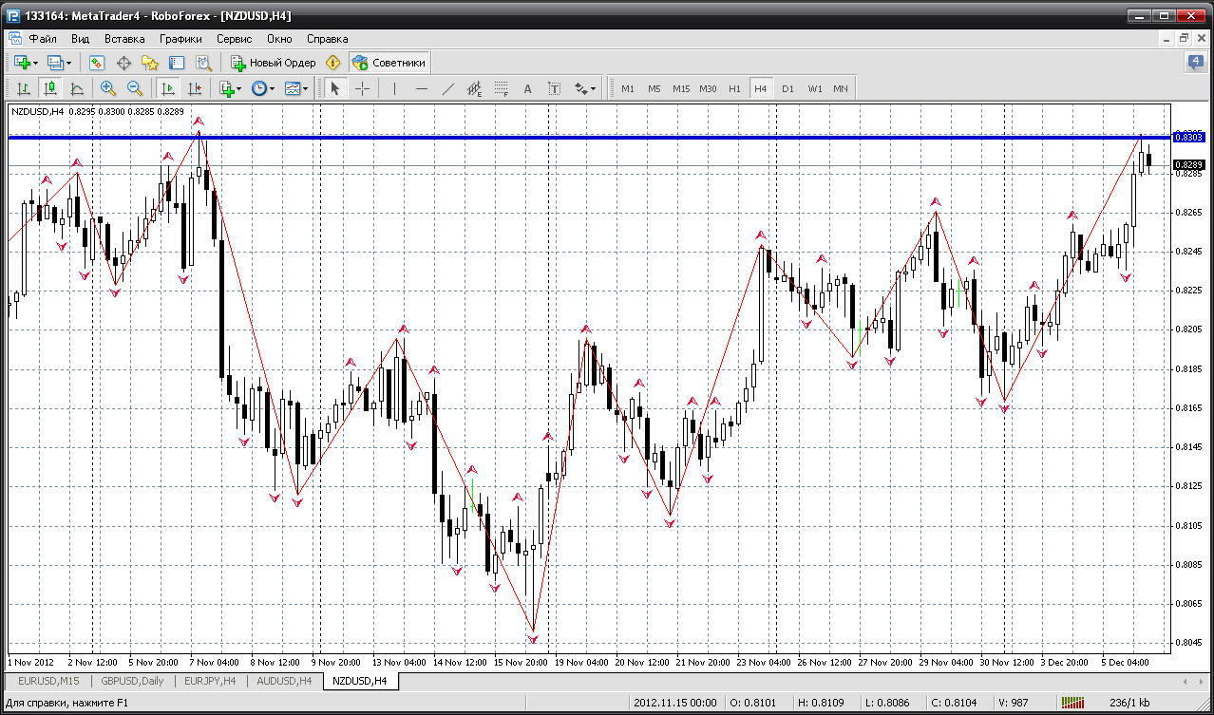Zoom in on the chart
Viewport: 1214px width, 715px height.
[x=107, y=88]
